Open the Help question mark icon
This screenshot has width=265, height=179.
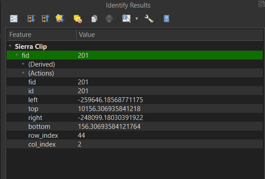166,19
